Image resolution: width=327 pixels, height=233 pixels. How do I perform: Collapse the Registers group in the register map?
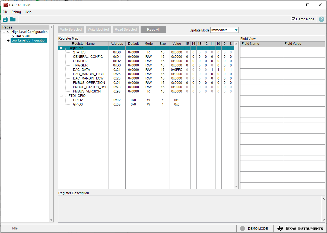[x=61, y=48]
